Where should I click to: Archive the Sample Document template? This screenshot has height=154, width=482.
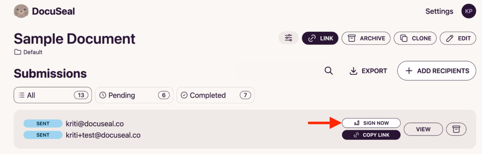pos(366,38)
